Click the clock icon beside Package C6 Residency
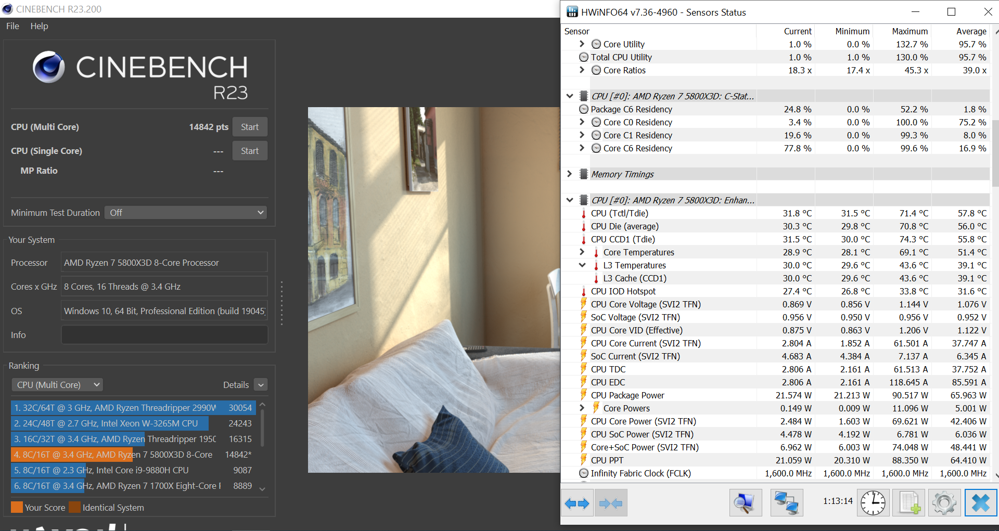This screenshot has height=531, width=999. 584,109
